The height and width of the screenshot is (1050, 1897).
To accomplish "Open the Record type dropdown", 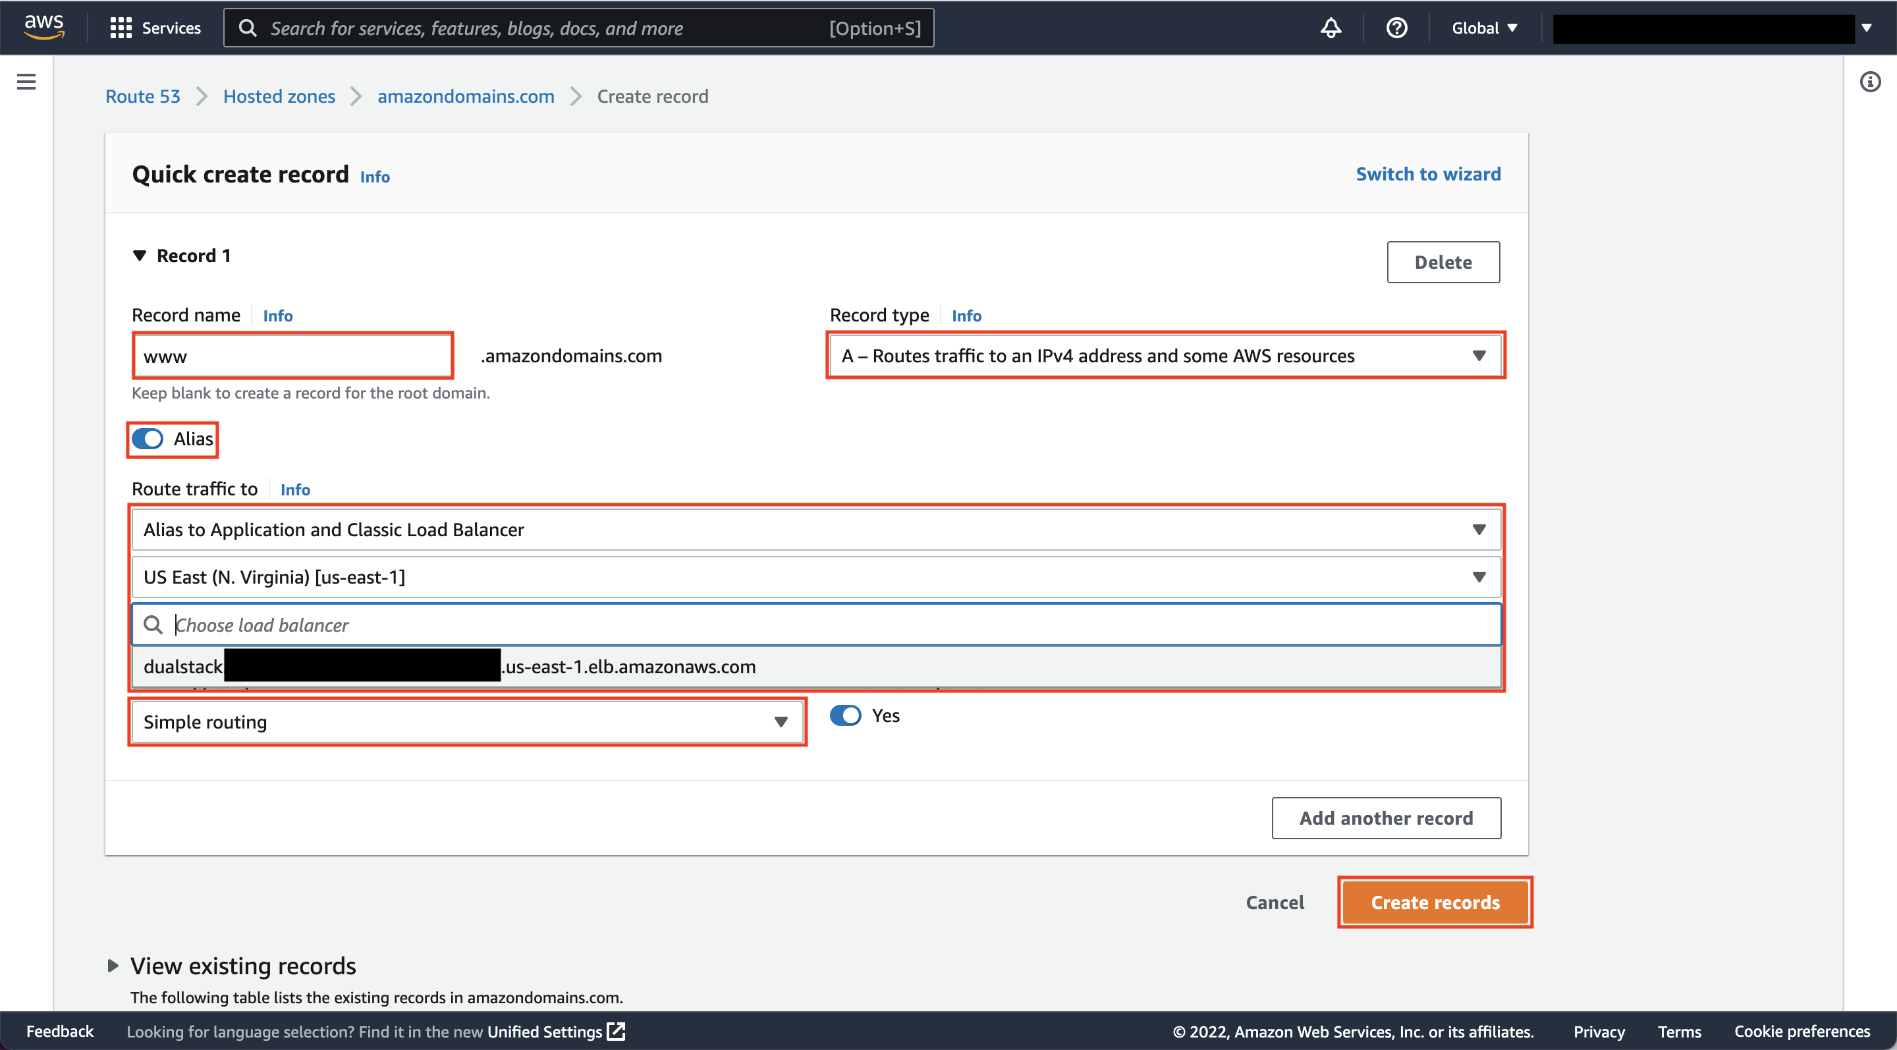I will [x=1165, y=356].
